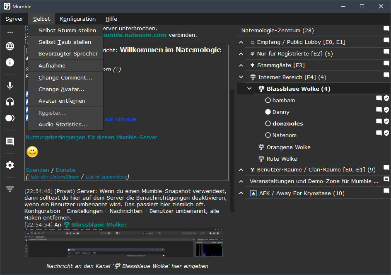This screenshot has height=275, width=391.
Task: Open List of supporters link
Action: [106, 177]
